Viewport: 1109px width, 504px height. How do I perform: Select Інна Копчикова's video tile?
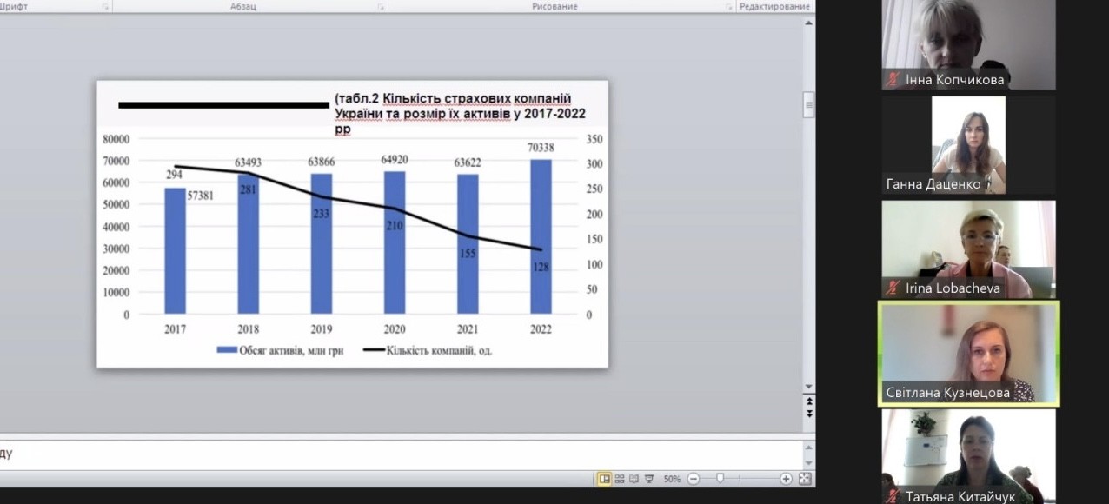(968, 45)
